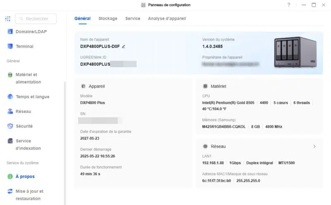This screenshot has width=331, height=205.
Task: Click the Matériel chip icon
Action: click(x=205, y=86)
